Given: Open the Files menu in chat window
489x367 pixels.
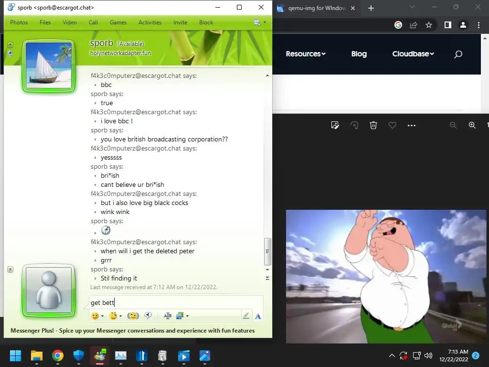Looking at the screenshot, I should (45, 22).
